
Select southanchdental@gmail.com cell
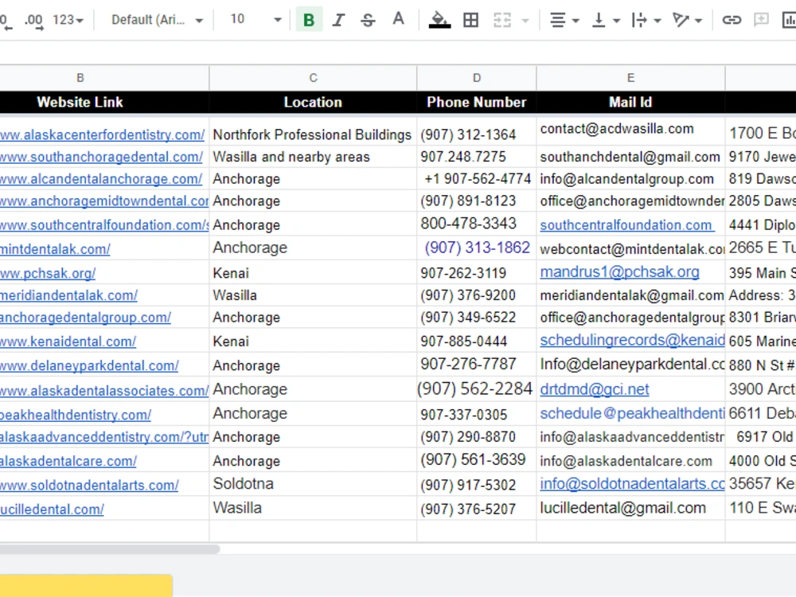[630, 157]
